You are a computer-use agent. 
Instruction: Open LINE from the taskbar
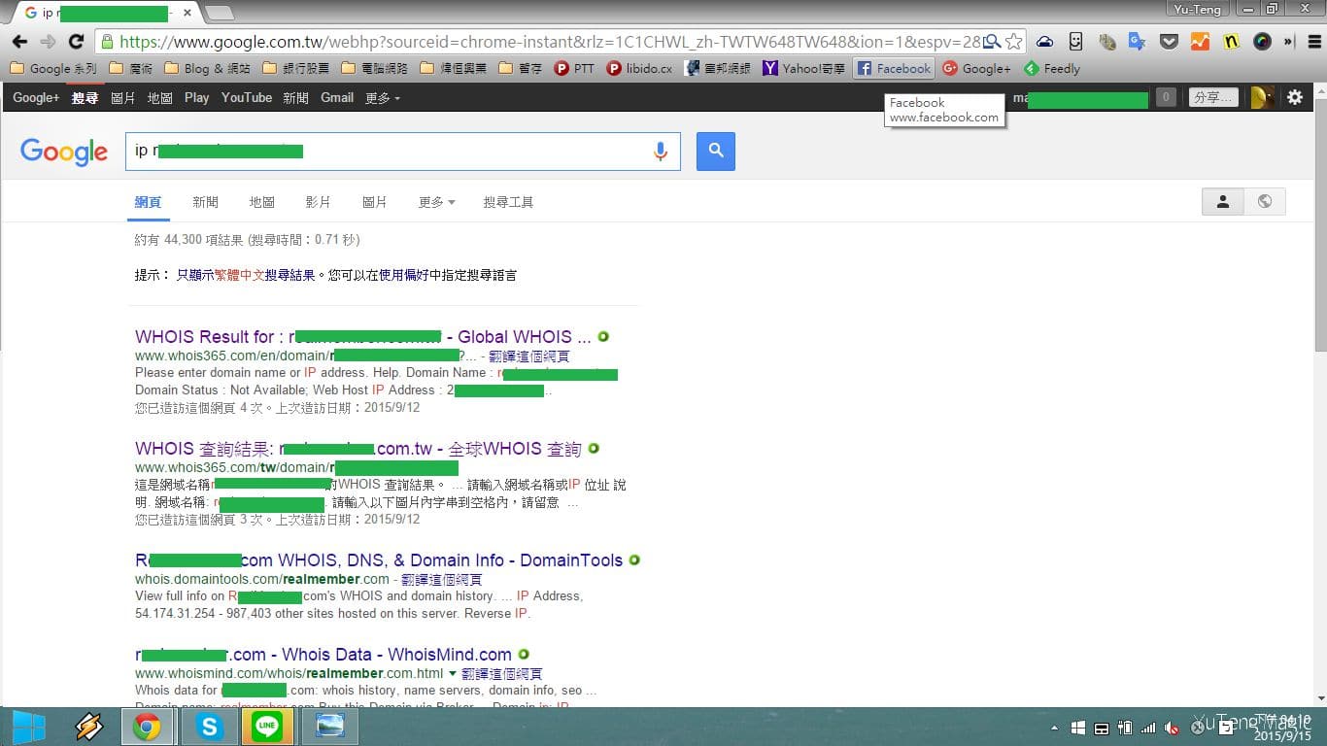(267, 727)
